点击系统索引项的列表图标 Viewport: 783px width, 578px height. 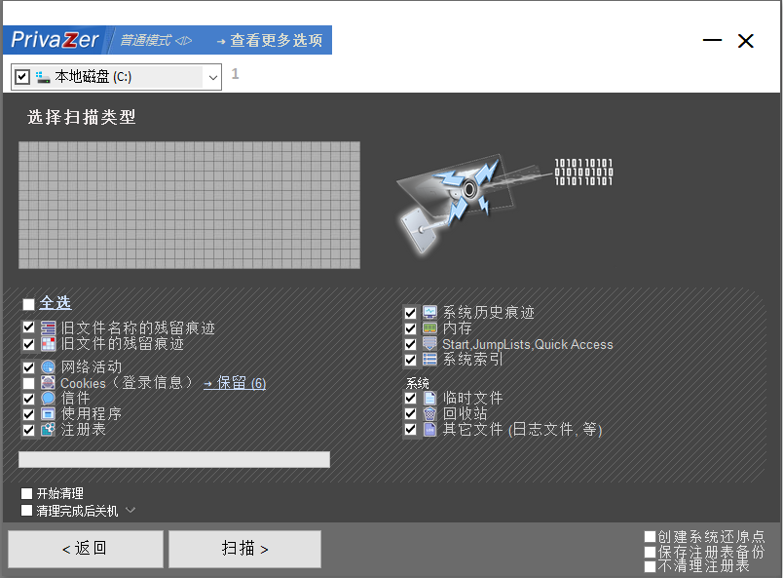[x=429, y=360]
